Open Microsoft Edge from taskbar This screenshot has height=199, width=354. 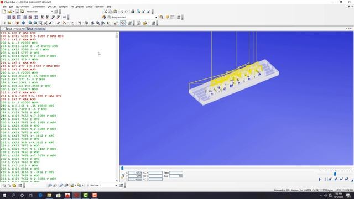click(40, 195)
